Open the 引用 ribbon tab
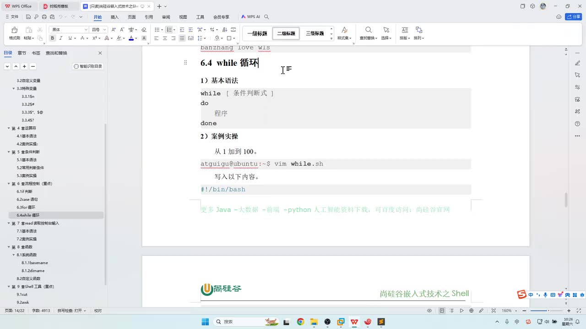Screen dimensions: 586x329 [149, 17]
